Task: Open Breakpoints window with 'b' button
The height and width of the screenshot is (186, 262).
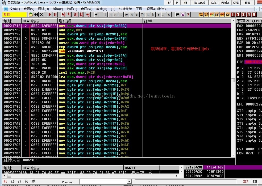Action: (x=153, y=15)
